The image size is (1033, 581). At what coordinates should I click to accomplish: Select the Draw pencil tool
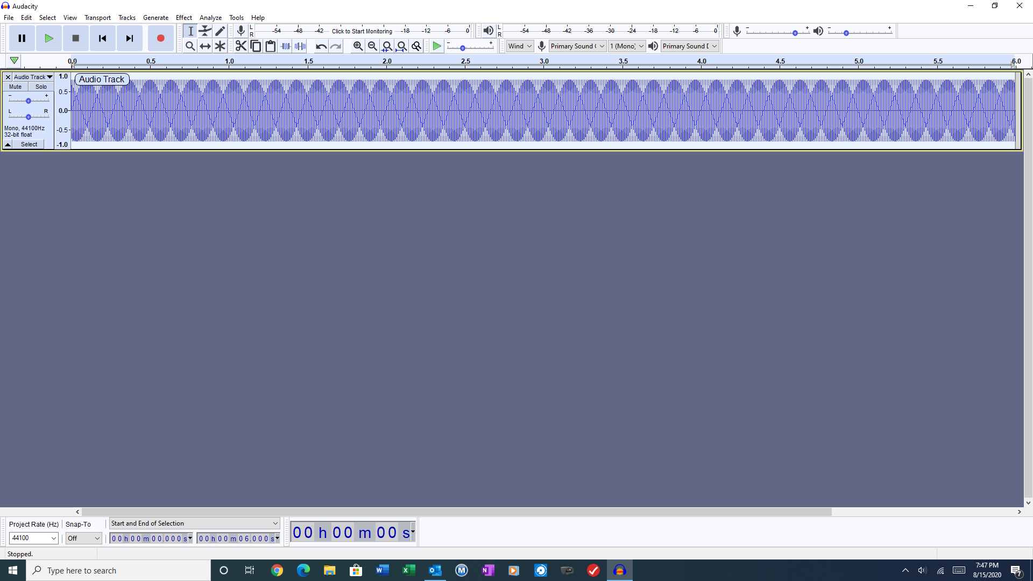[220, 31]
